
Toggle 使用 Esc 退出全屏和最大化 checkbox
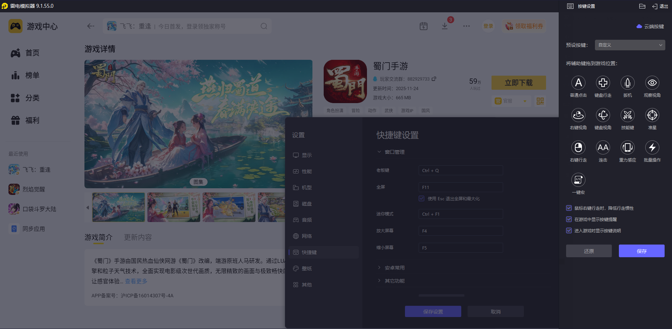(x=421, y=198)
